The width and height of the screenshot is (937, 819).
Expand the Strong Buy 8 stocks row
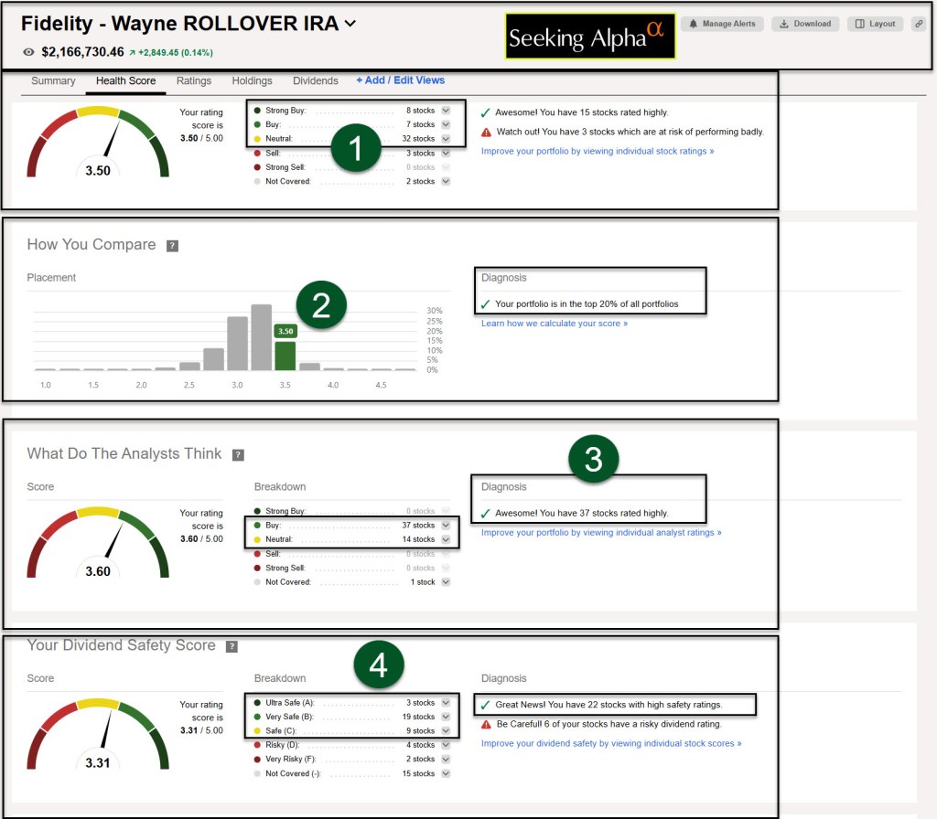[446, 111]
